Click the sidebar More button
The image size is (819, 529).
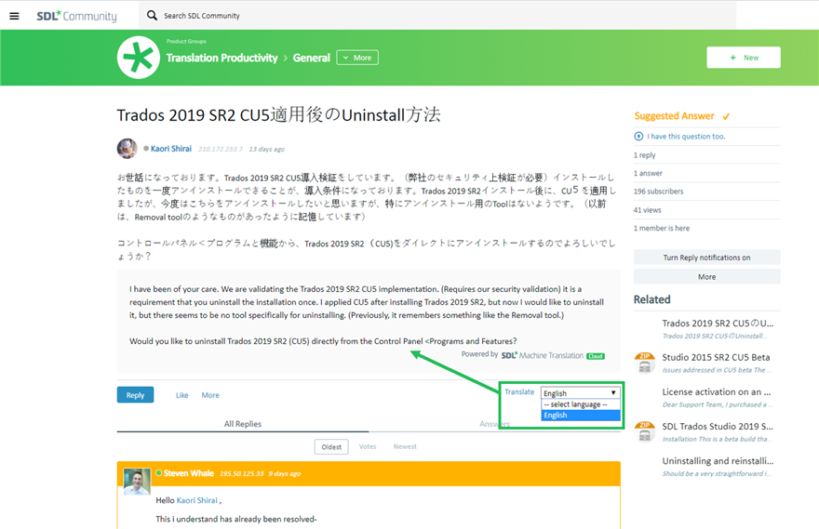[x=706, y=276]
